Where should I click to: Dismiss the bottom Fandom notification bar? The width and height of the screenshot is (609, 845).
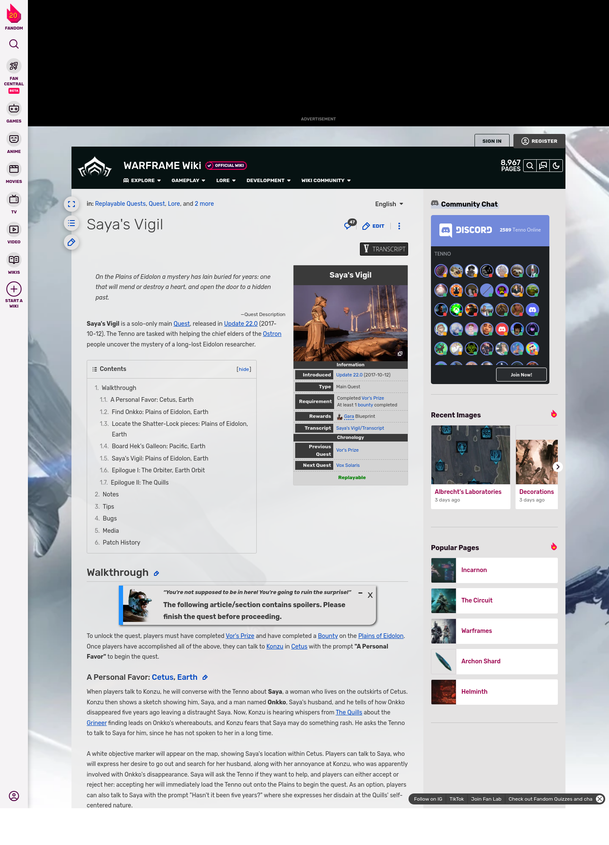tap(600, 799)
